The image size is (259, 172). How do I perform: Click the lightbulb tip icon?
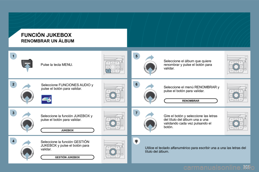[x=136, y=141]
